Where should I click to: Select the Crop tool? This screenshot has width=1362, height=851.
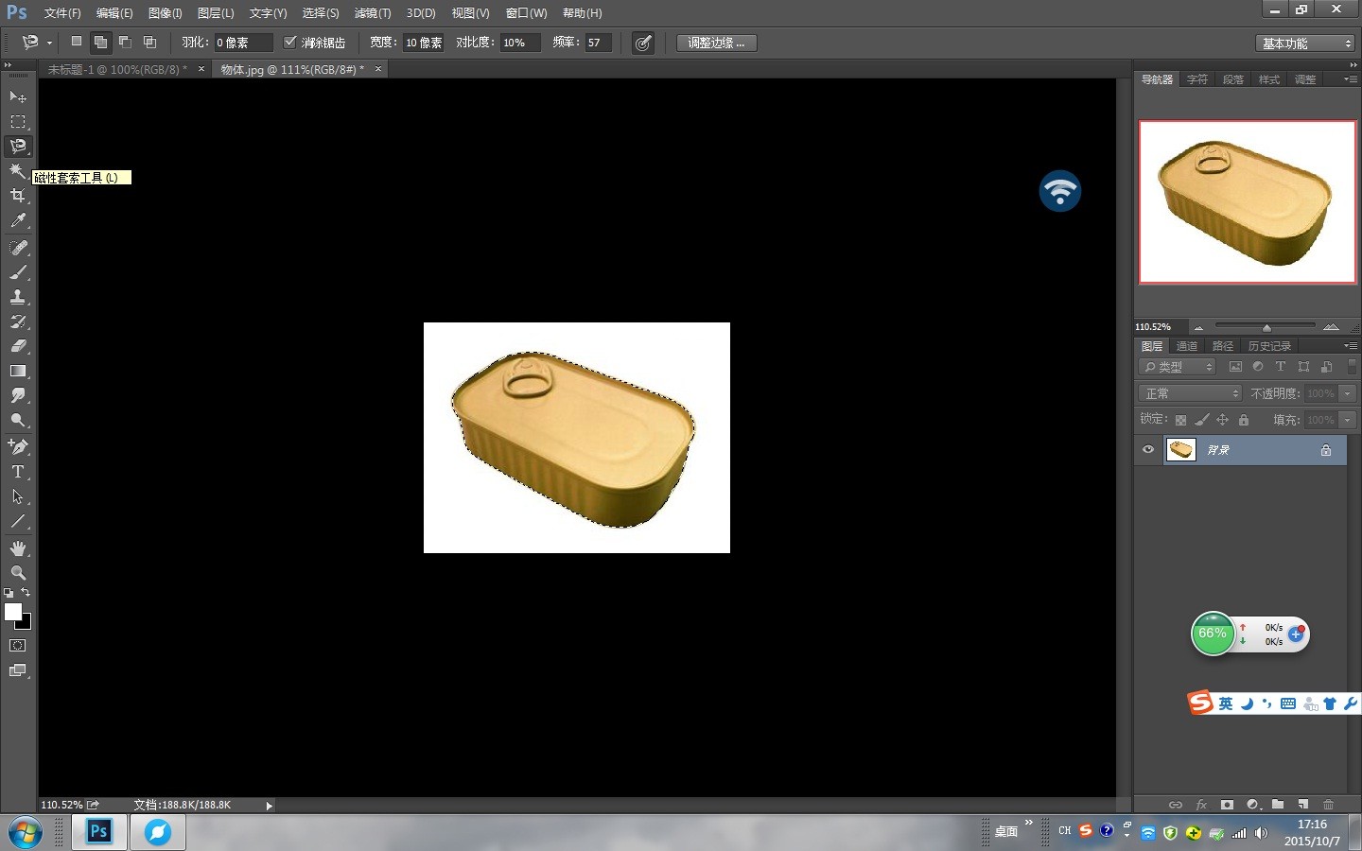[18, 196]
